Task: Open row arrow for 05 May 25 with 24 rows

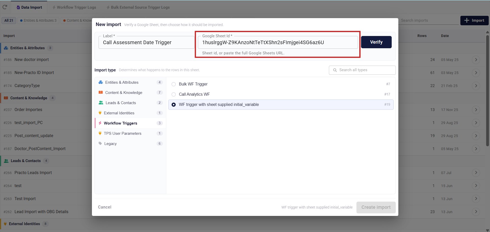Action: click(x=476, y=59)
